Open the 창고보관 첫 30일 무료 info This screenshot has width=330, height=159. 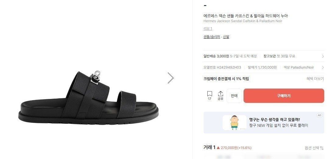(x=279, y=56)
